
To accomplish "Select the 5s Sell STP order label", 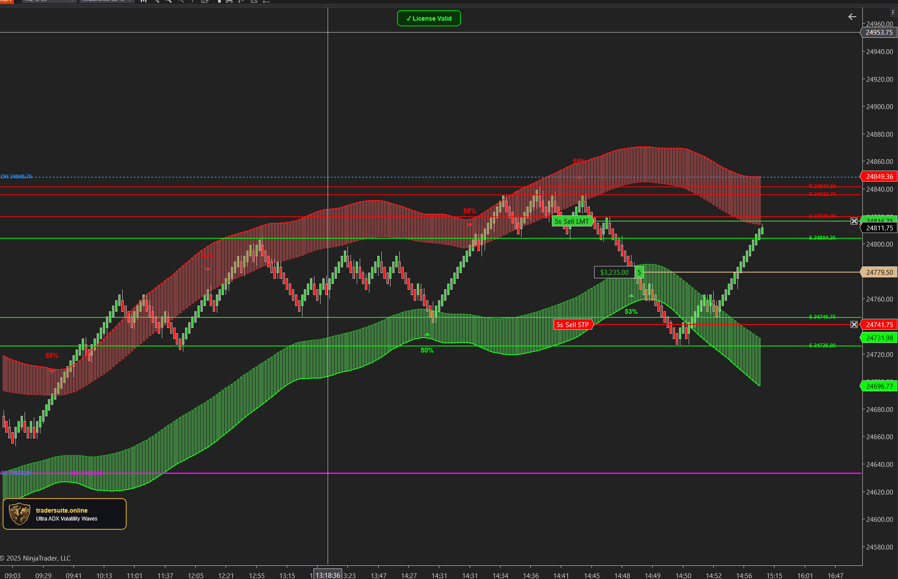I will coord(573,324).
